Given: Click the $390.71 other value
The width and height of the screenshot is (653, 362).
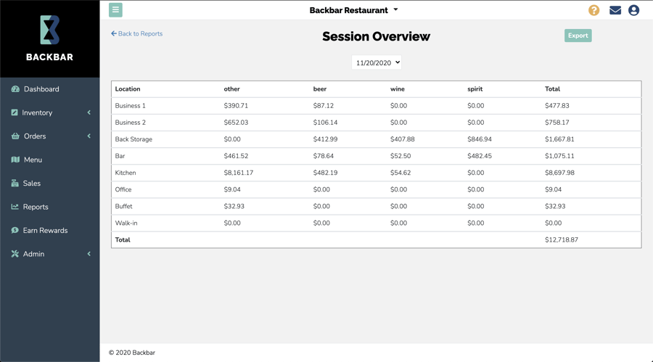Looking at the screenshot, I should (236, 106).
